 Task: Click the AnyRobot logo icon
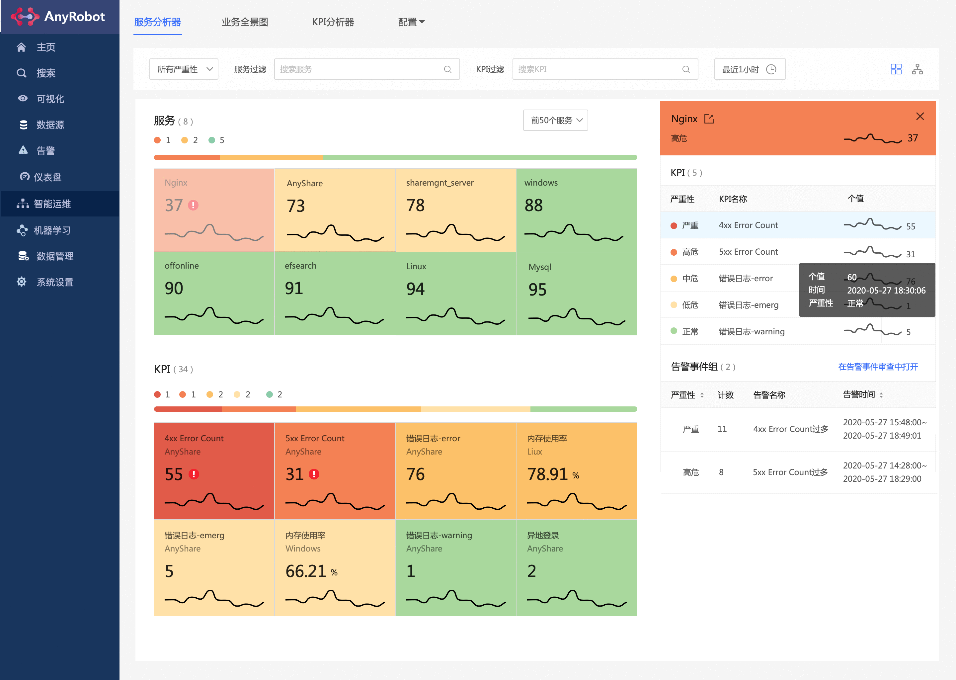click(25, 16)
